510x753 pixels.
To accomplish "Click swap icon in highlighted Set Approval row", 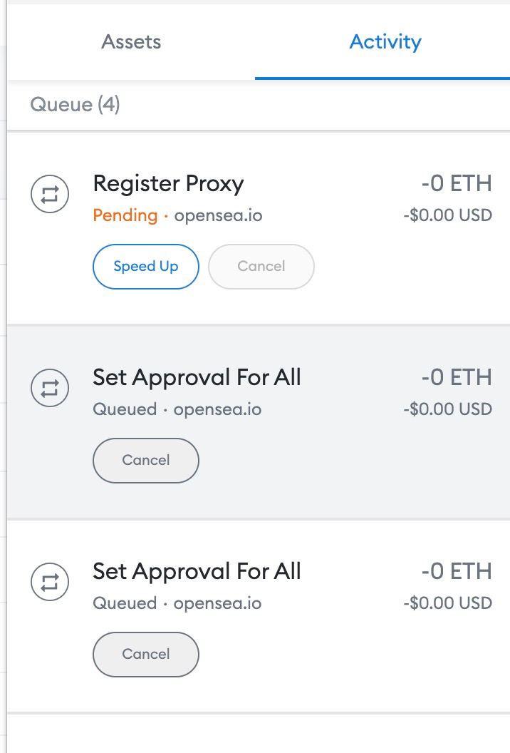I will point(50,388).
